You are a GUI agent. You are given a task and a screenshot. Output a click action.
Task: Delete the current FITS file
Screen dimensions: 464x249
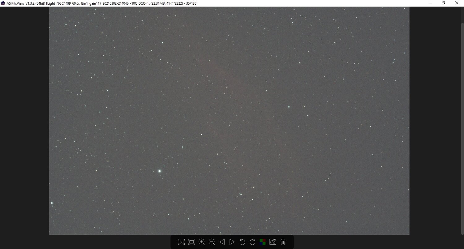click(x=282, y=242)
